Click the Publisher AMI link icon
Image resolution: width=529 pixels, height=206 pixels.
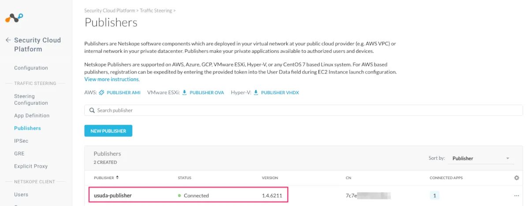pyautogui.click(x=101, y=92)
